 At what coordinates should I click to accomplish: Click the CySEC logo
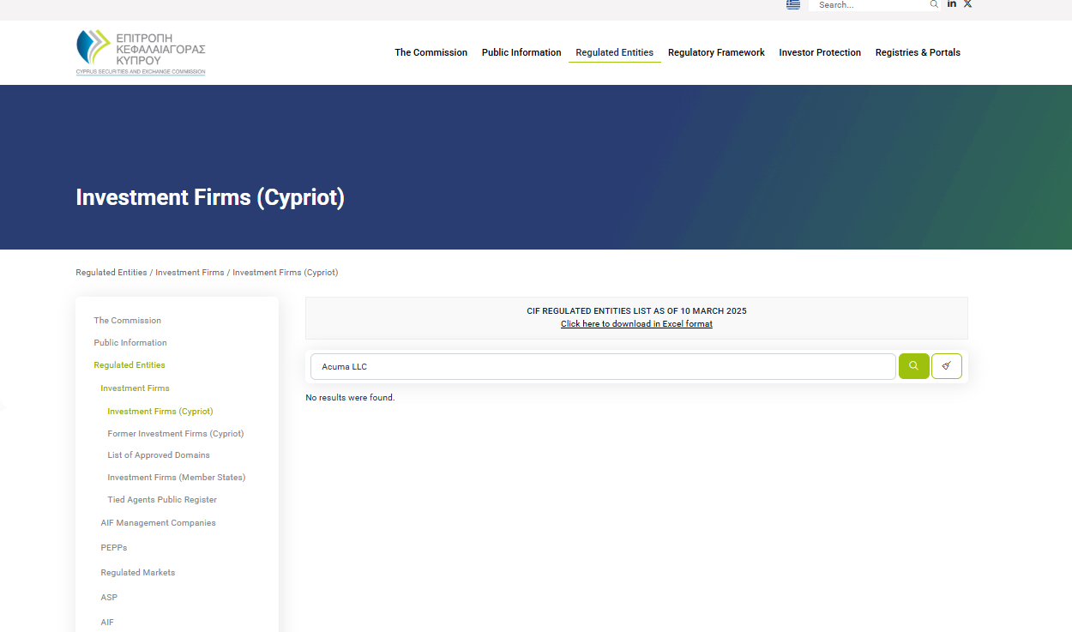point(141,52)
